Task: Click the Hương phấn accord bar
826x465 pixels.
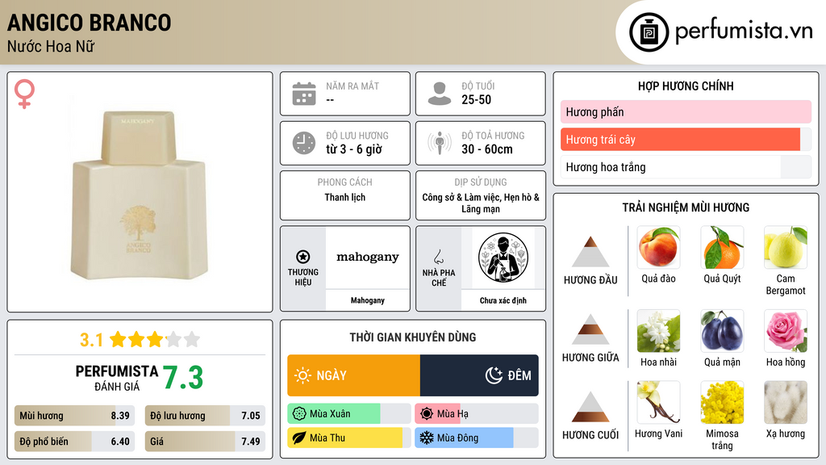Action: click(x=686, y=111)
